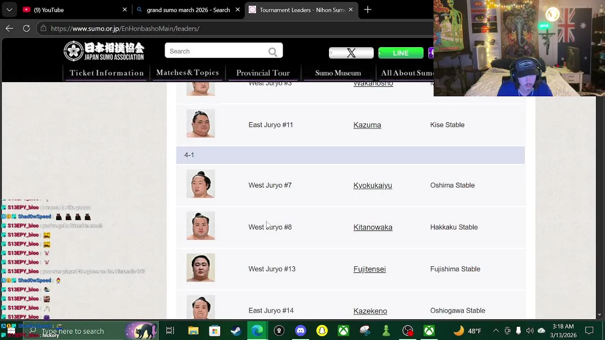The image size is (605, 340).
Task: Open the first Xbox taskbar icon
Action: tap(343, 331)
